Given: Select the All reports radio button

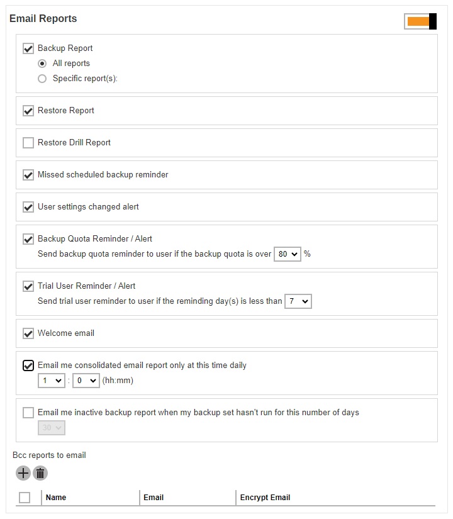Looking at the screenshot, I should [x=42, y=63].
